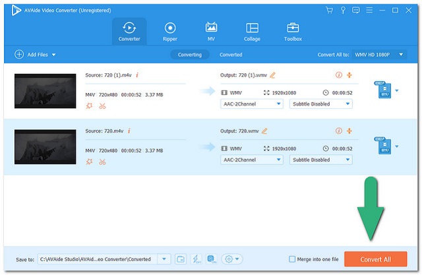Viewport: 422px width, 275px height.
Task: Expand format arrow beside 720 (1).wmv format icon
Action: [x=397, y=91]
